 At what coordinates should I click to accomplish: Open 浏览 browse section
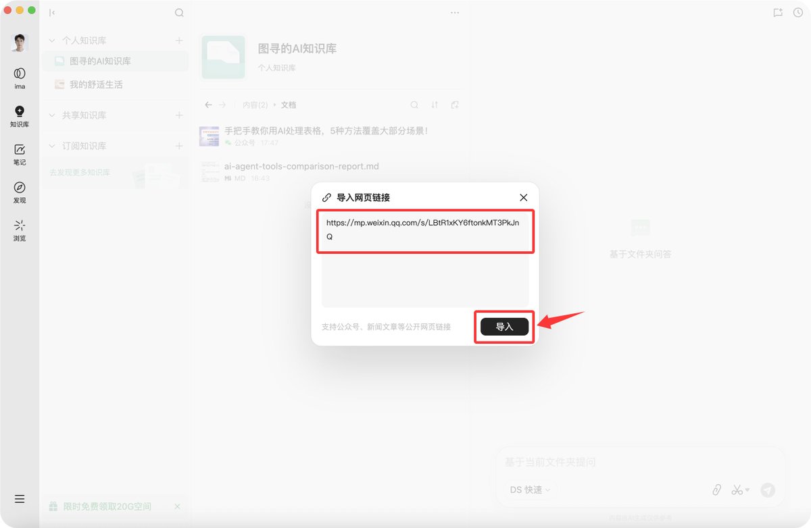pyautogui.click(x=20, y=230)
